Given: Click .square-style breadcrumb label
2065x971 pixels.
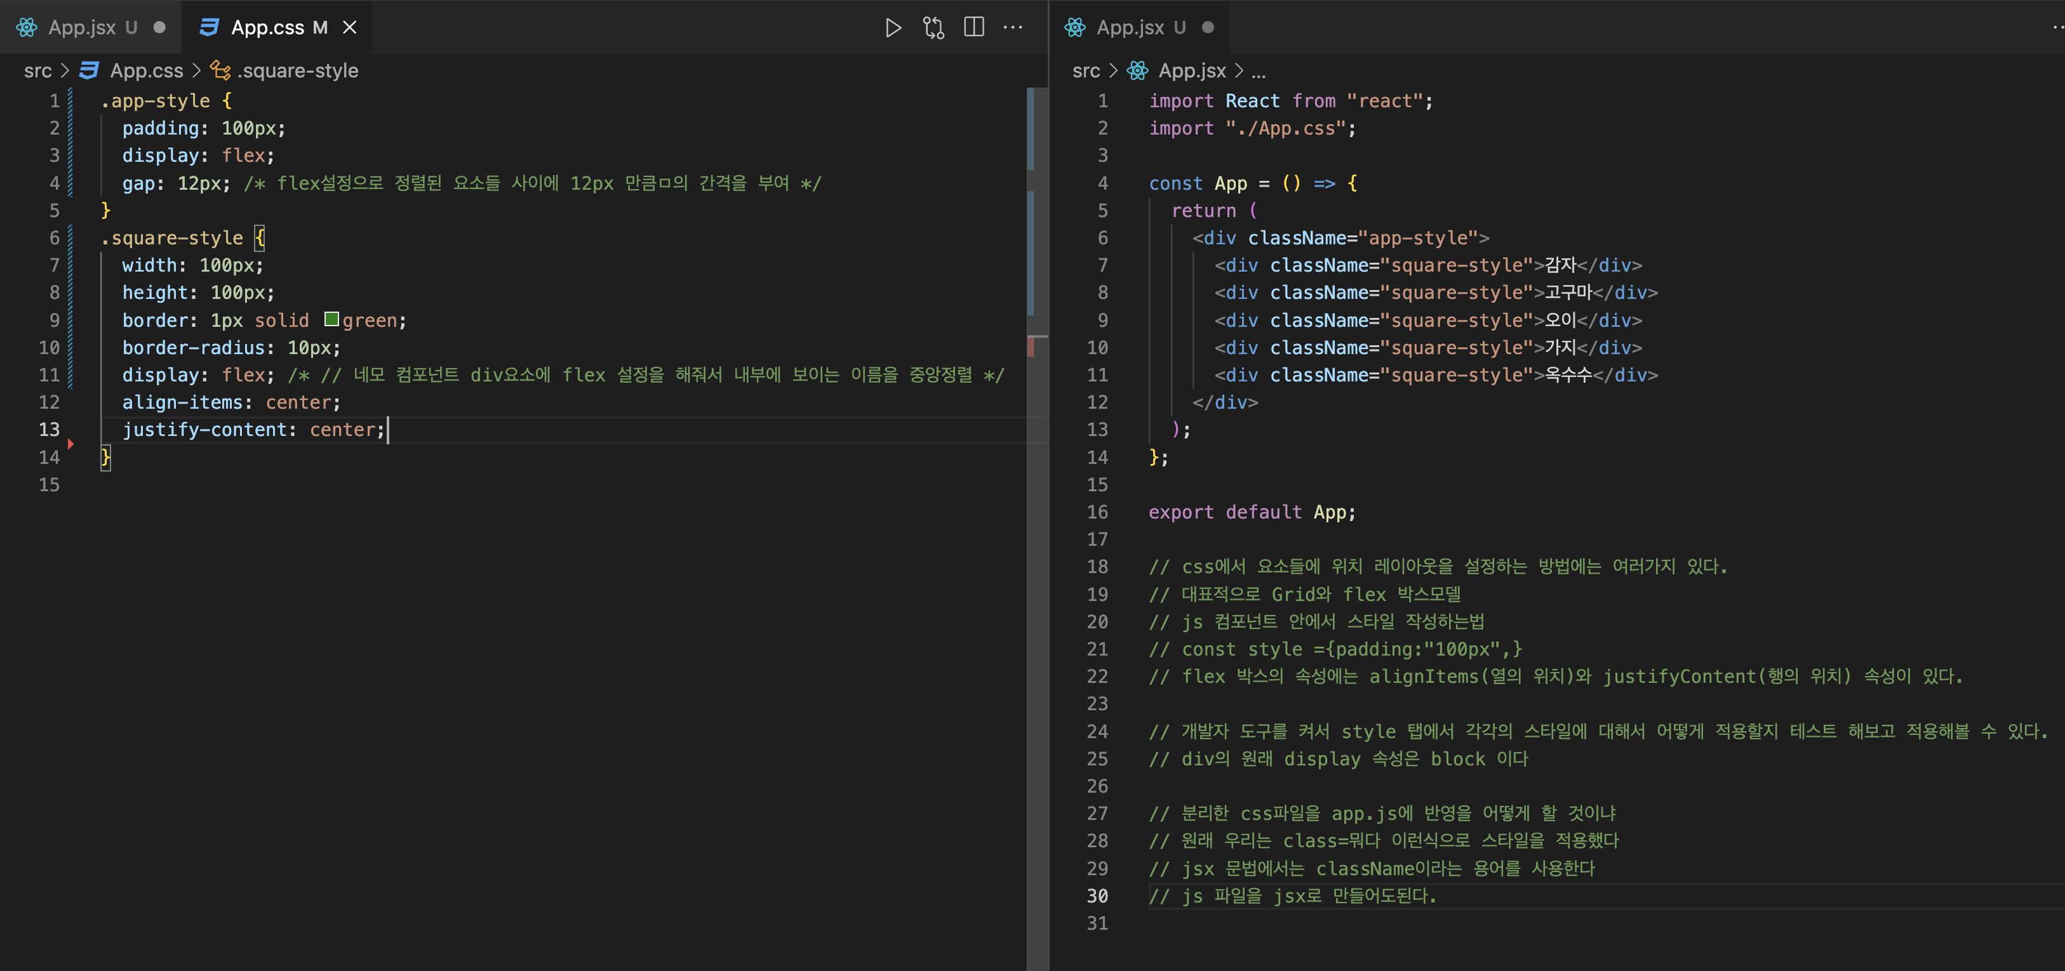Looking at the screenshot, I should tap(297, 70).
